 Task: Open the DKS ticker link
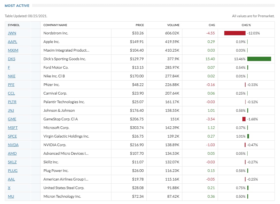[11, 59]
